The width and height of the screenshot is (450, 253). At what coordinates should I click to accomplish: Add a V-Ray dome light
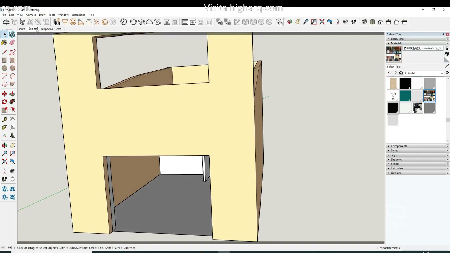tap(105, 22)
